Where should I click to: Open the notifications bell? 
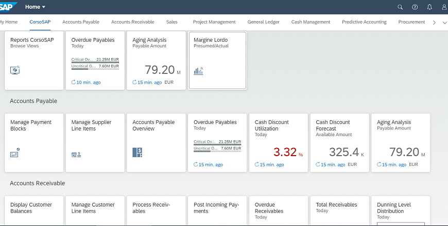click(429, 7)
